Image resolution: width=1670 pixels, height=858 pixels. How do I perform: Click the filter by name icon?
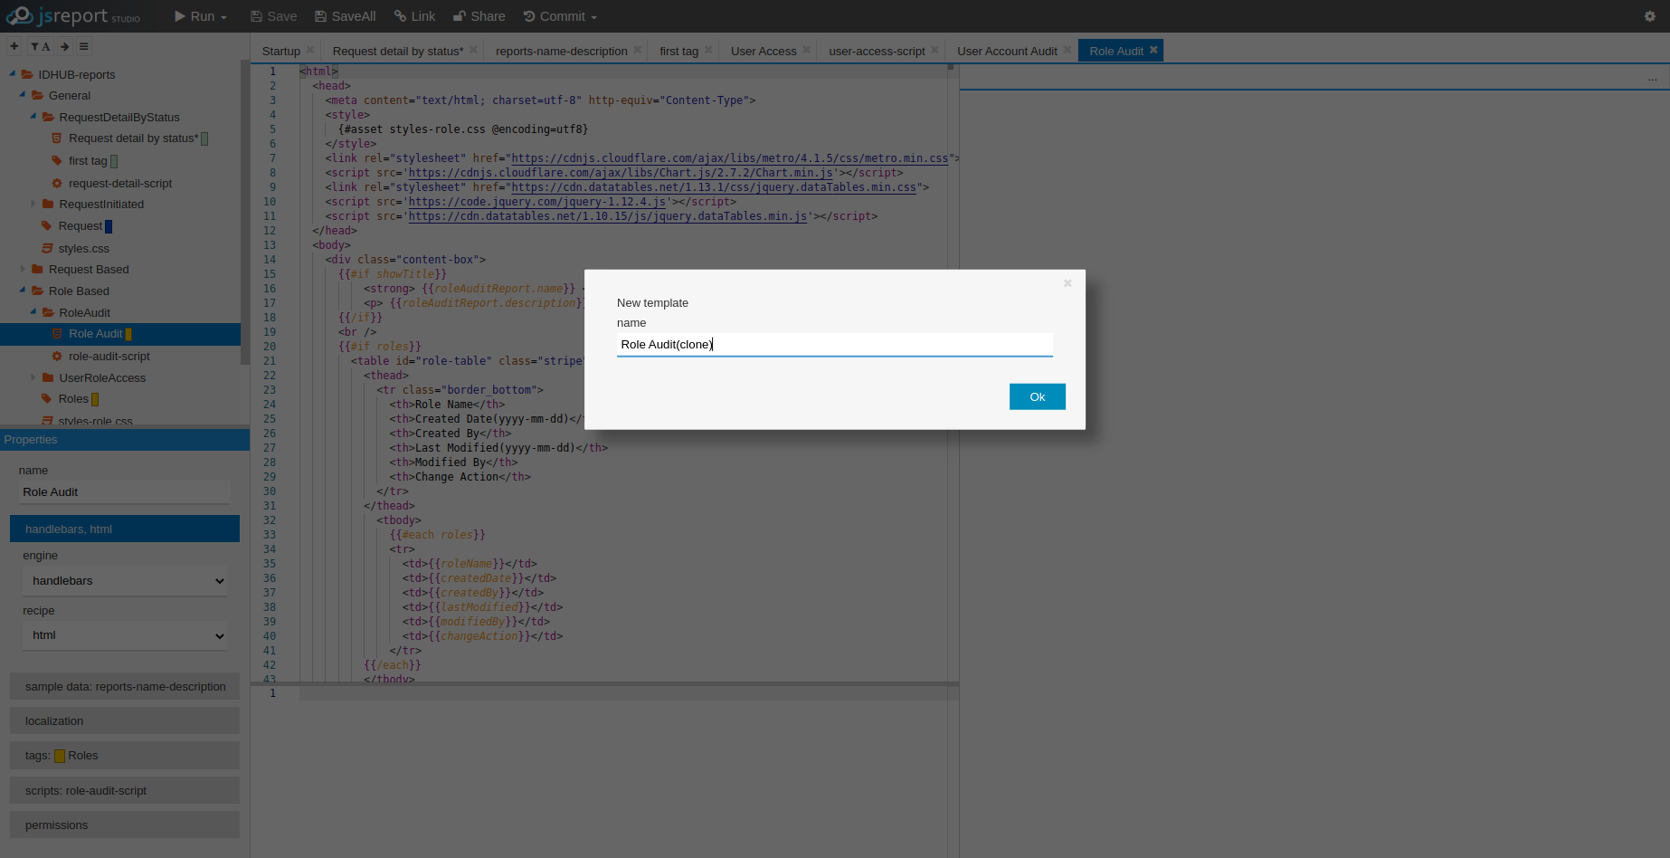(x=39, y=46)
